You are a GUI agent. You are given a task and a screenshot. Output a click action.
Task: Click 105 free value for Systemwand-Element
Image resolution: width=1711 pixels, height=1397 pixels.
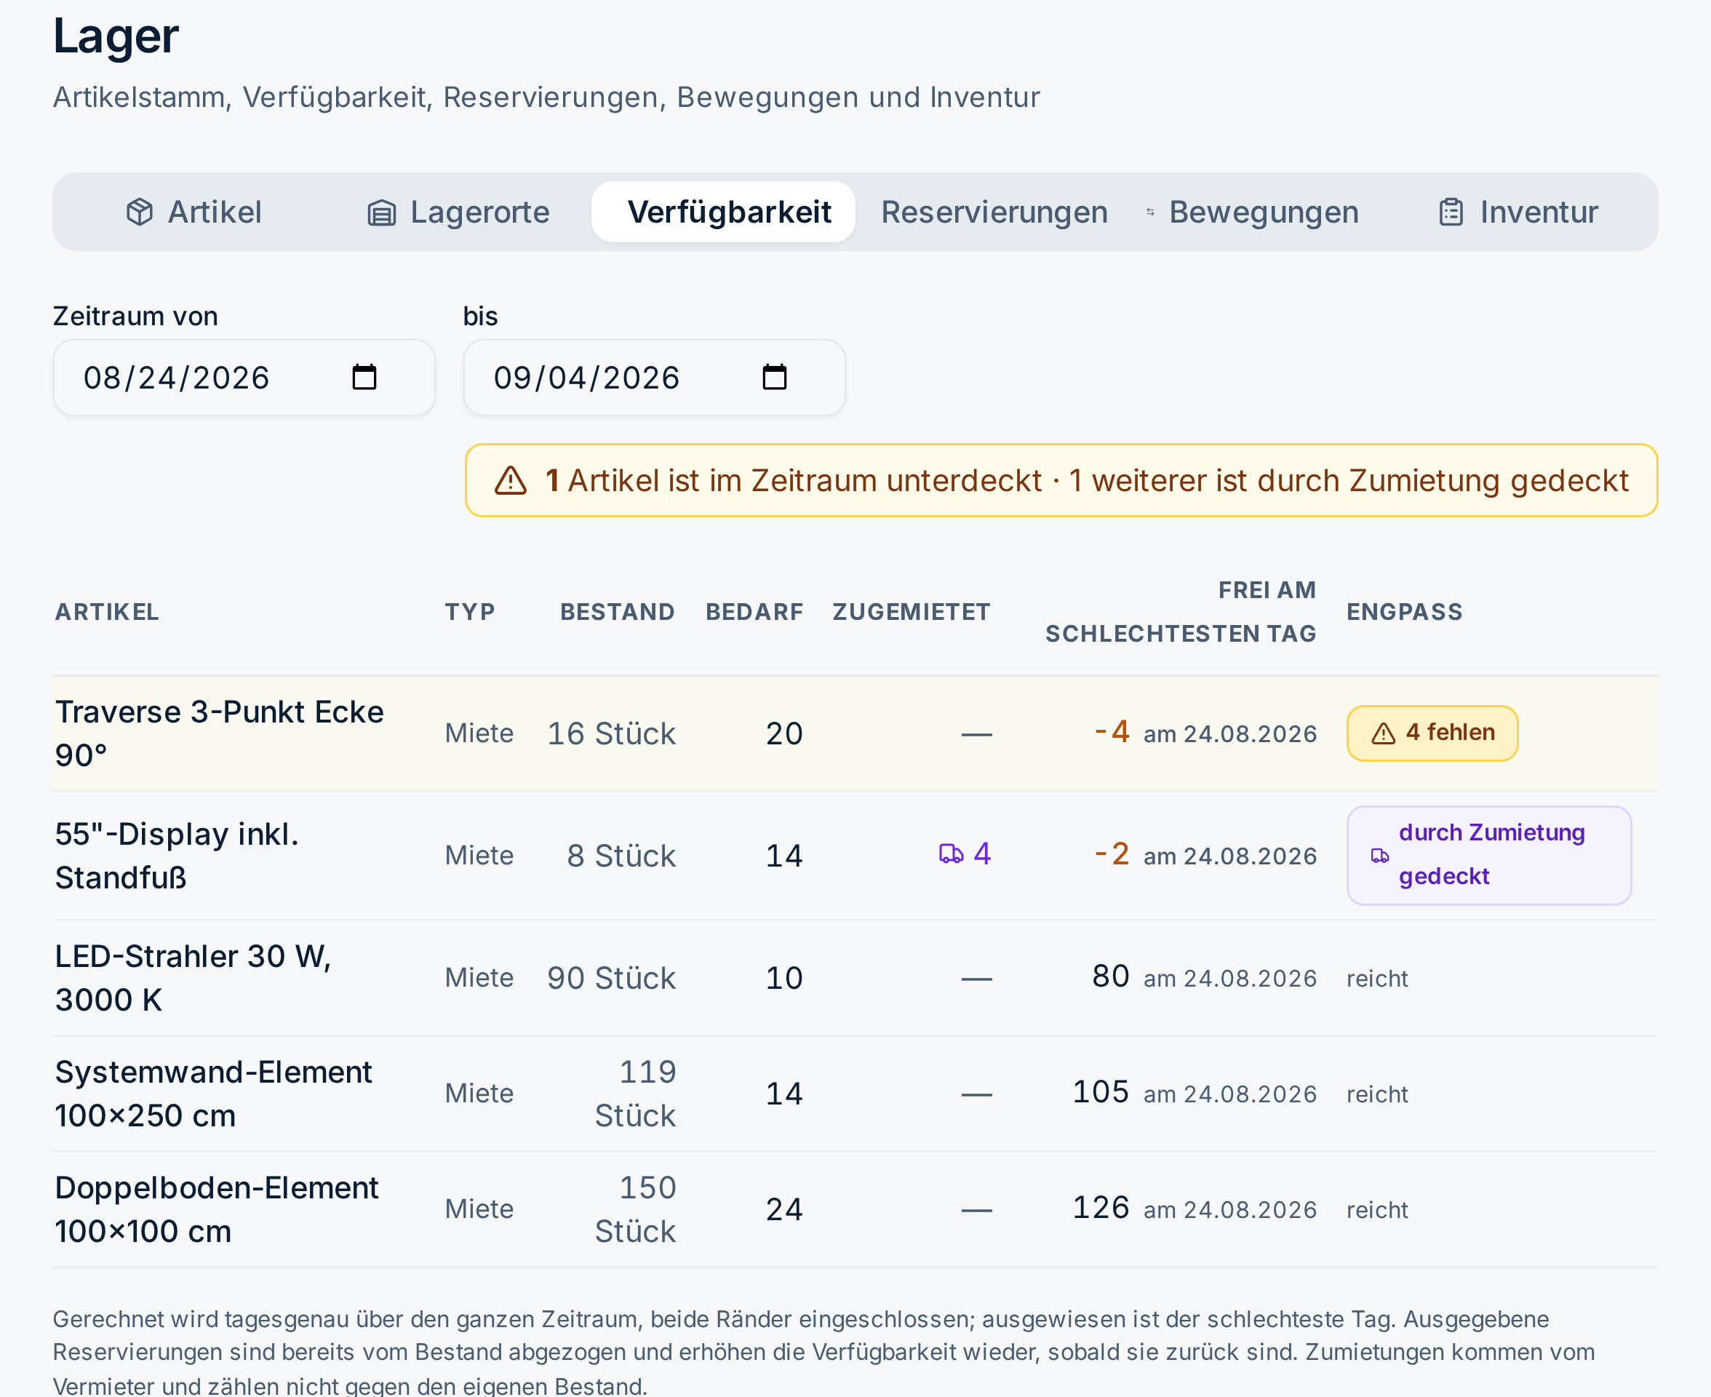click(1101, 1092)
